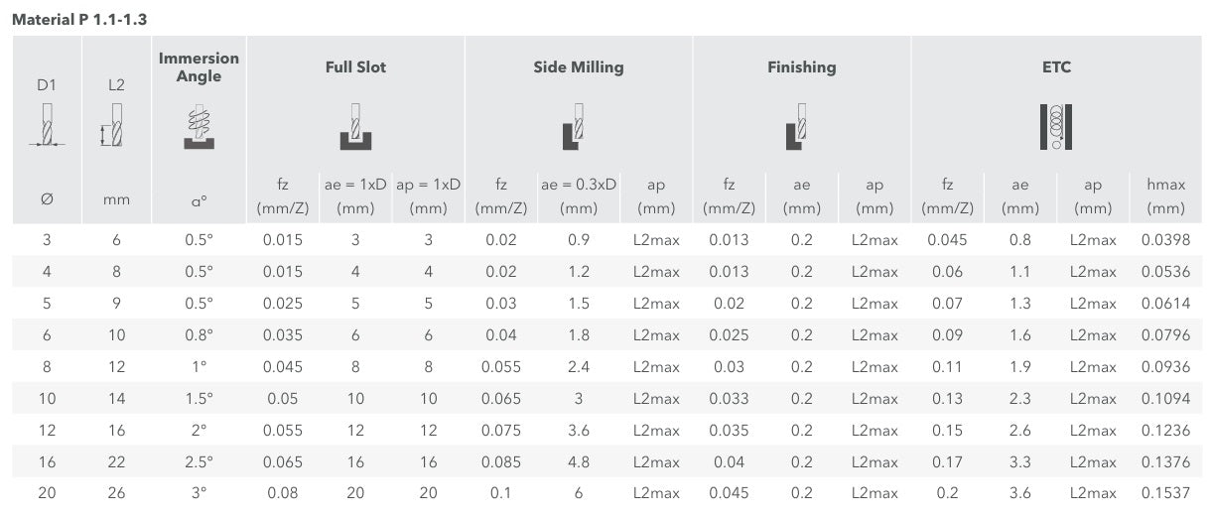This screenshot has height=517, width=1212.
Task: Click the Side Milling diagram icon
Action: point(574,127)
